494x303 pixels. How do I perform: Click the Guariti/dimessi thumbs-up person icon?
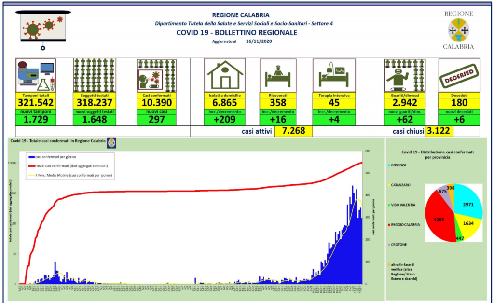[404, 75]
